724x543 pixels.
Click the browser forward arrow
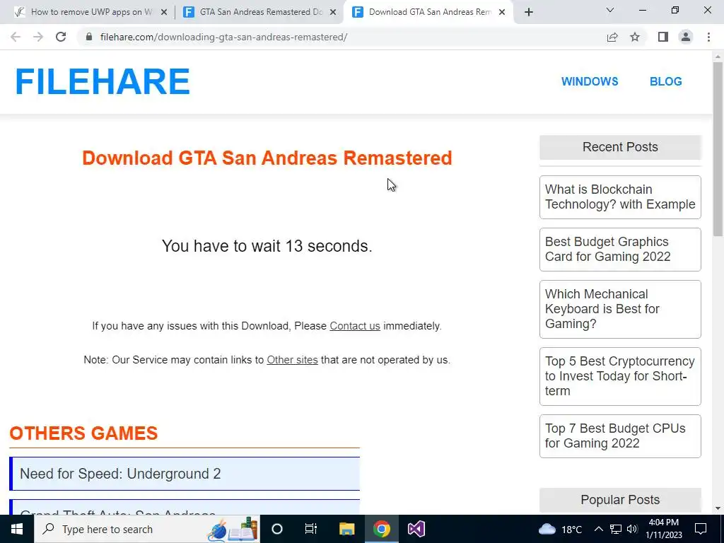[38, 37]
